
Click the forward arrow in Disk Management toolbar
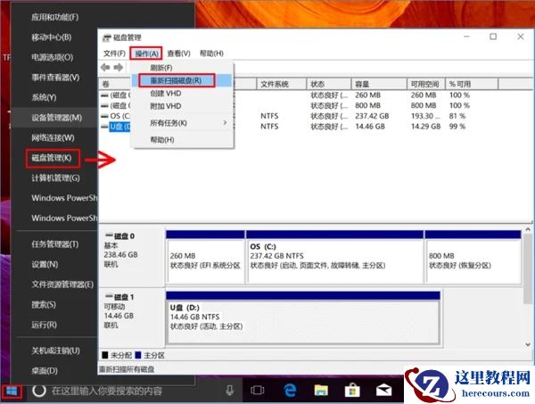click(x=119, y=67)
